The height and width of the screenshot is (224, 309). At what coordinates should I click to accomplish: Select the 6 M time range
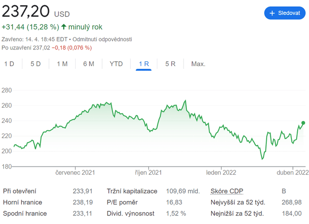point(88,64)
